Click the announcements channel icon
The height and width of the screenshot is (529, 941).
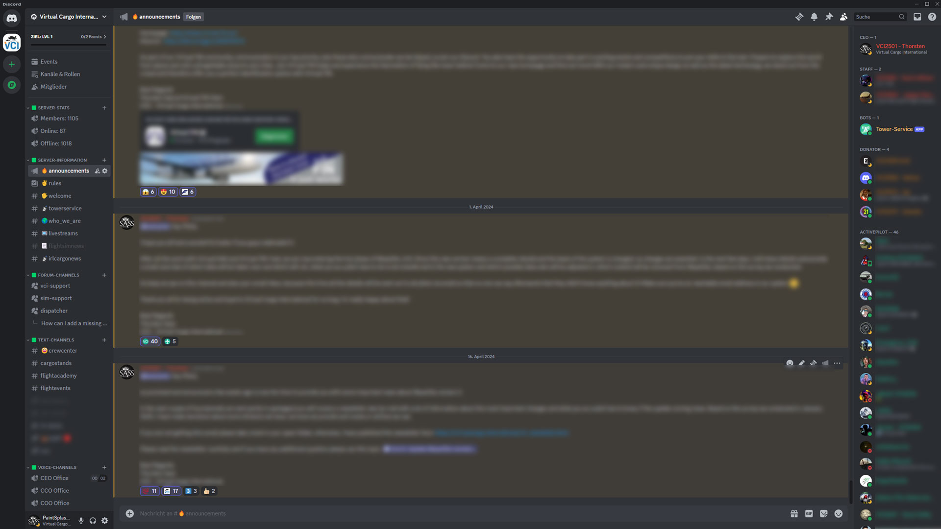34,170
